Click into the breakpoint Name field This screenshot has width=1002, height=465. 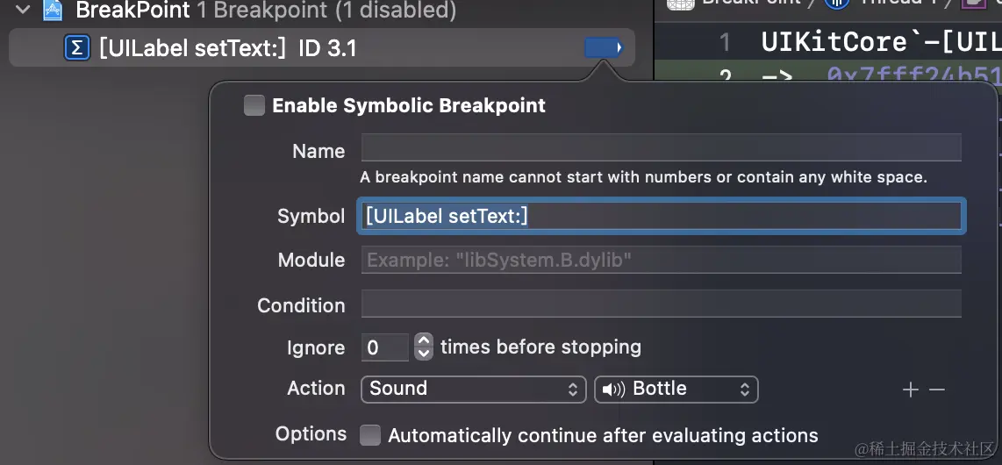coord(661,147)
